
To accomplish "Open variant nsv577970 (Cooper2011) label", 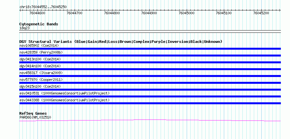I will pyautogui.click(x=41, y=80).
